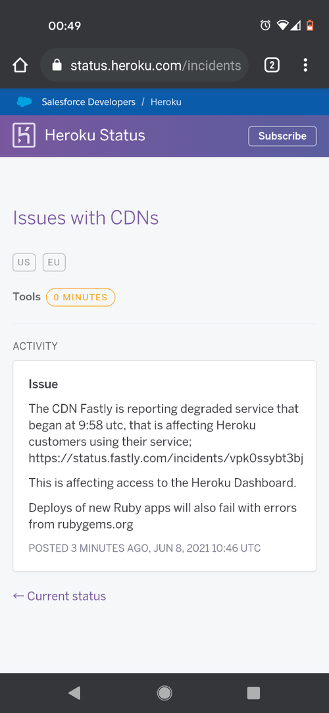This screenshot has height=713, width=329.
Task: Tap the Android recent apps square button
Action: 253,693
